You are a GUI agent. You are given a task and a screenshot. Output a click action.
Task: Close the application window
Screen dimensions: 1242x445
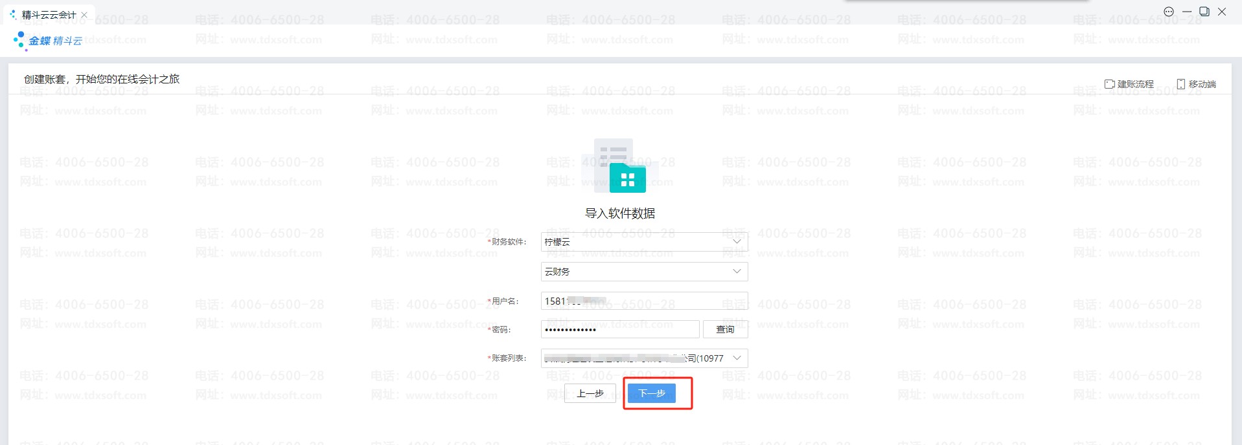tap(1222, 12)
